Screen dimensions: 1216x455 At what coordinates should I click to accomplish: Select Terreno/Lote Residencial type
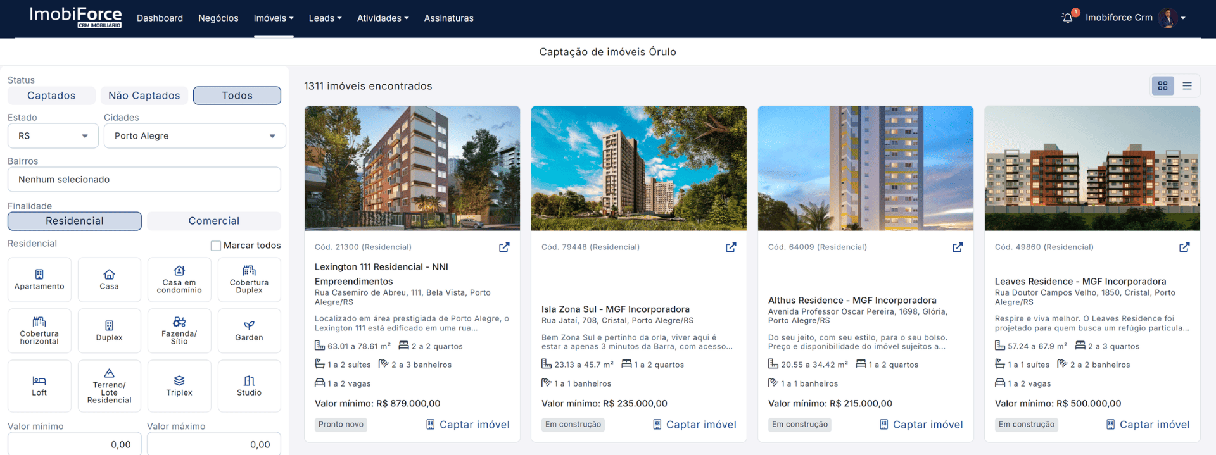tap(110, 386)
